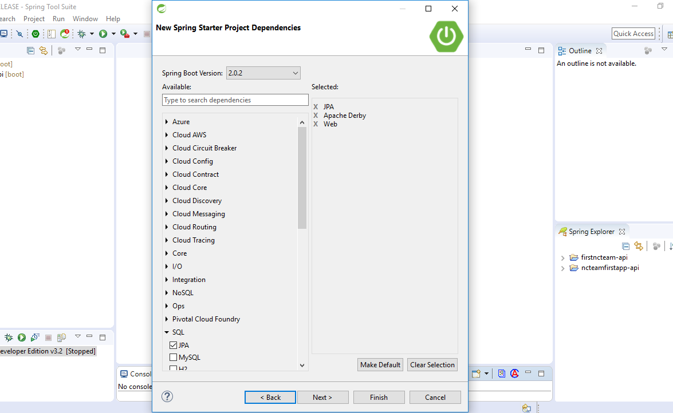Image resolution: width=673 pixels, height=413 pixels.
Task: Switch to the Outline tab
Action: [x=581, y=50]
